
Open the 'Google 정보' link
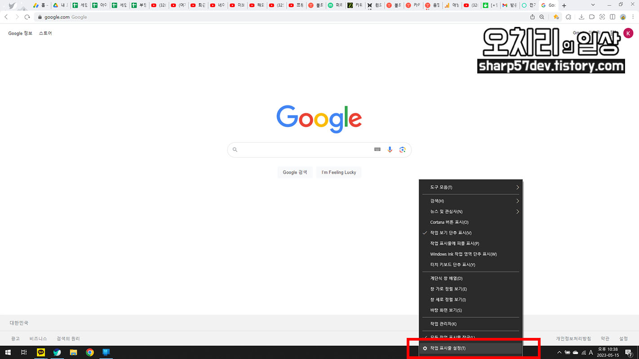[x=20, y=33]
